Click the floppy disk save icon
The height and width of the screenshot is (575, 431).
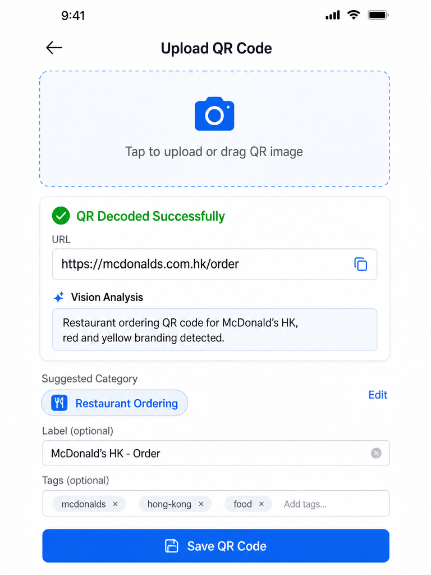pos(171,546)
